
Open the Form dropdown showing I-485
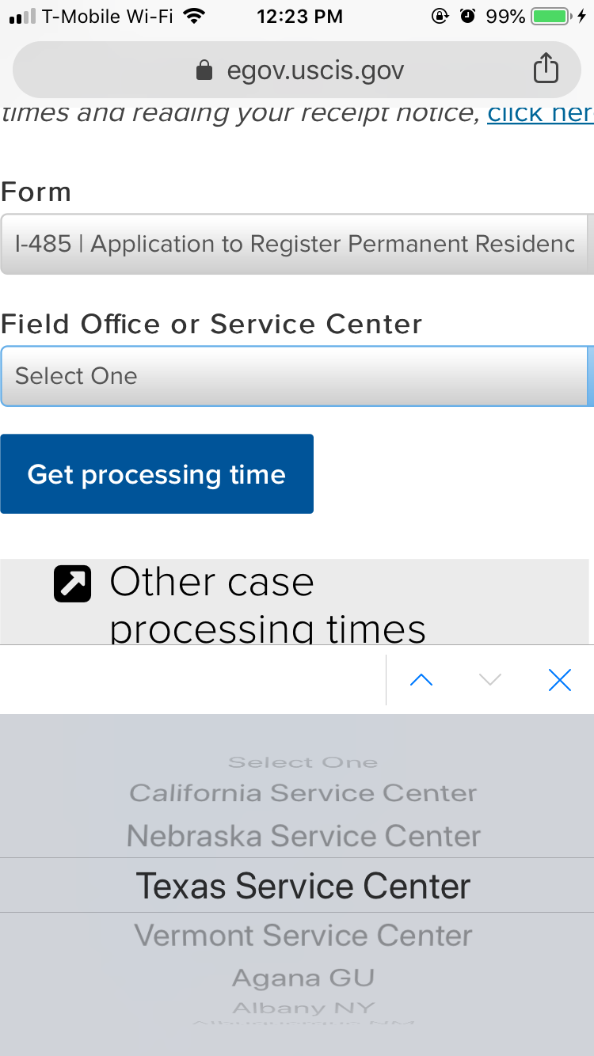(296, 244)
